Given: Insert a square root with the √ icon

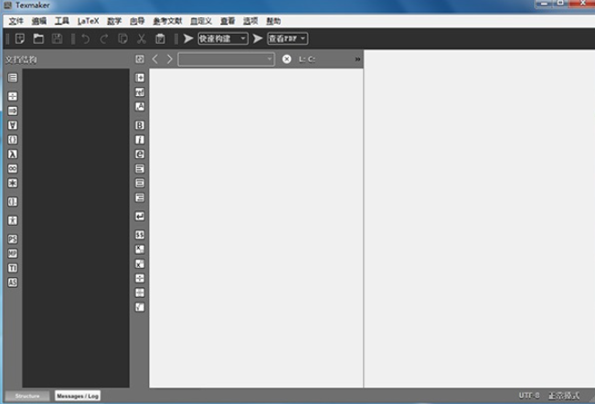Looking at the screenshot, I should [x=140, y=307].
